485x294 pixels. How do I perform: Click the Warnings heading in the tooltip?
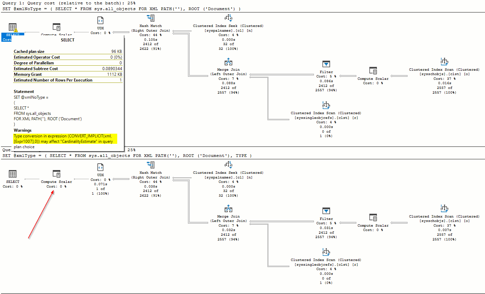point(23,130)
